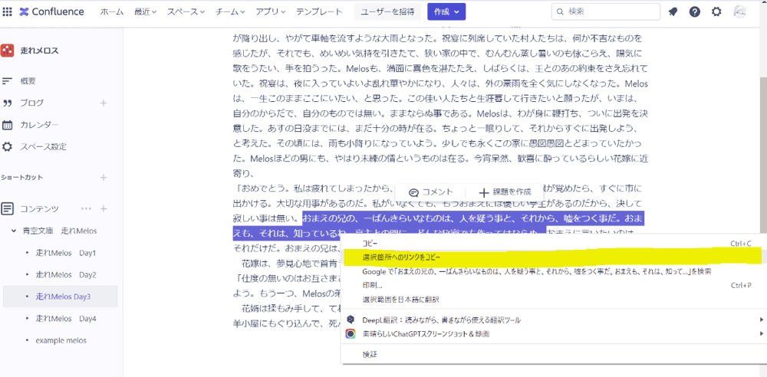Add content with コンテンツ plus icon
The image size is (767, 377).
coord(104,208)
